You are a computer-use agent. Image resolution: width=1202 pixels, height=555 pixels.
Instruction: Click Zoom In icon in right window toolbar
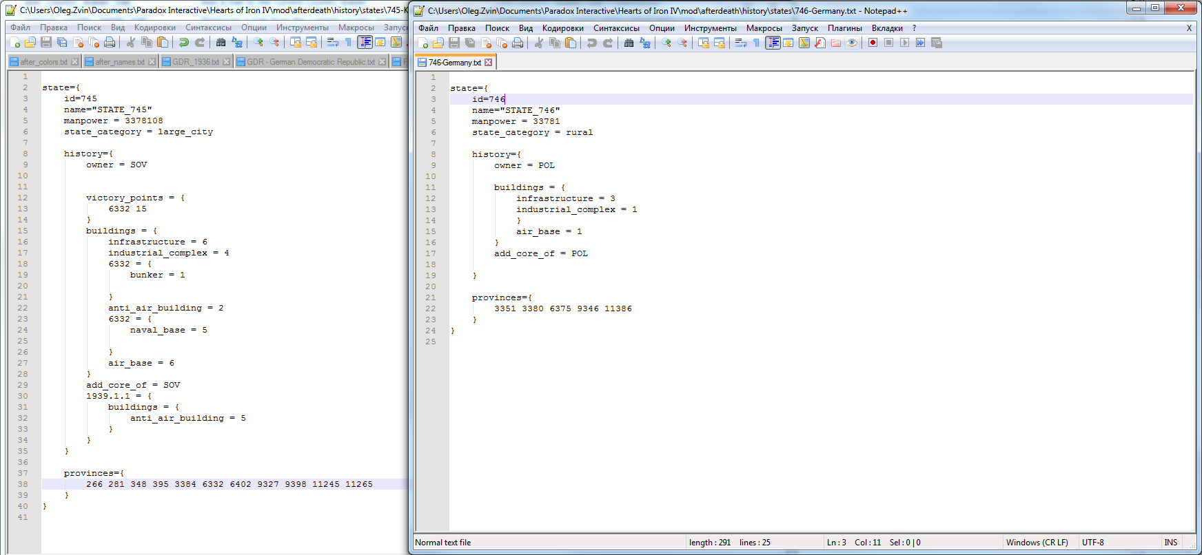coord(666,43)
